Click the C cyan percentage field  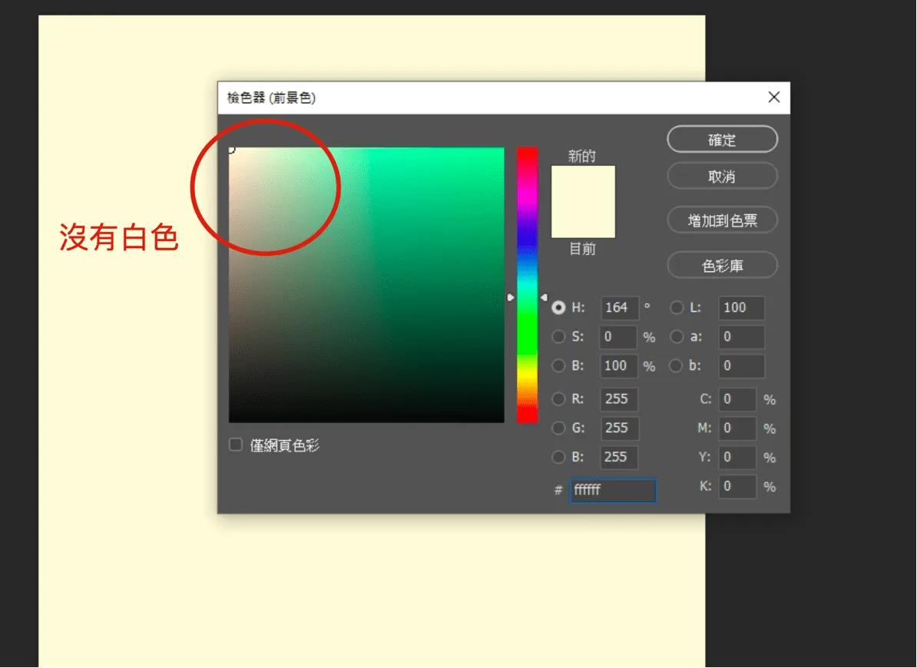tap(737, 399)
